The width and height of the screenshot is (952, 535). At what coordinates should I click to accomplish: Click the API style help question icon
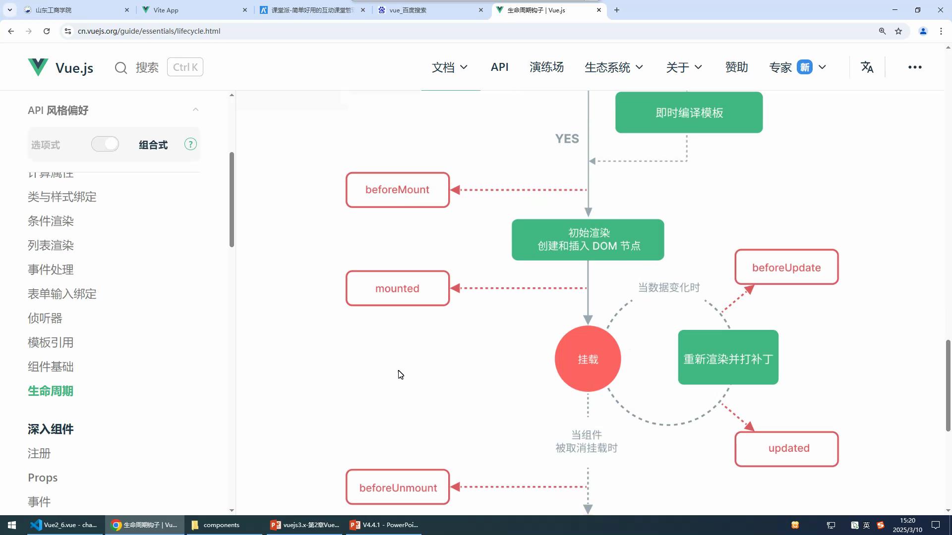coord(190,144)
